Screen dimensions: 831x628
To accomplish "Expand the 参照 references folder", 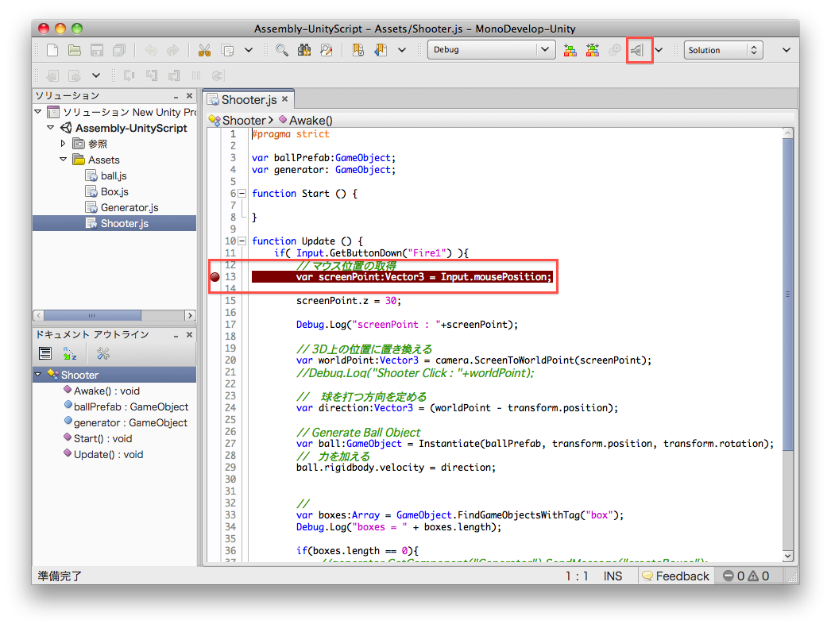I will (63, 144).
